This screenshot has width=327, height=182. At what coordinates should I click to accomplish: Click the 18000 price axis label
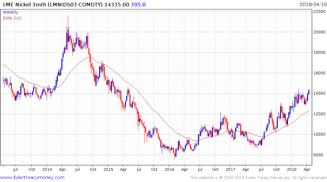[319, 52]
